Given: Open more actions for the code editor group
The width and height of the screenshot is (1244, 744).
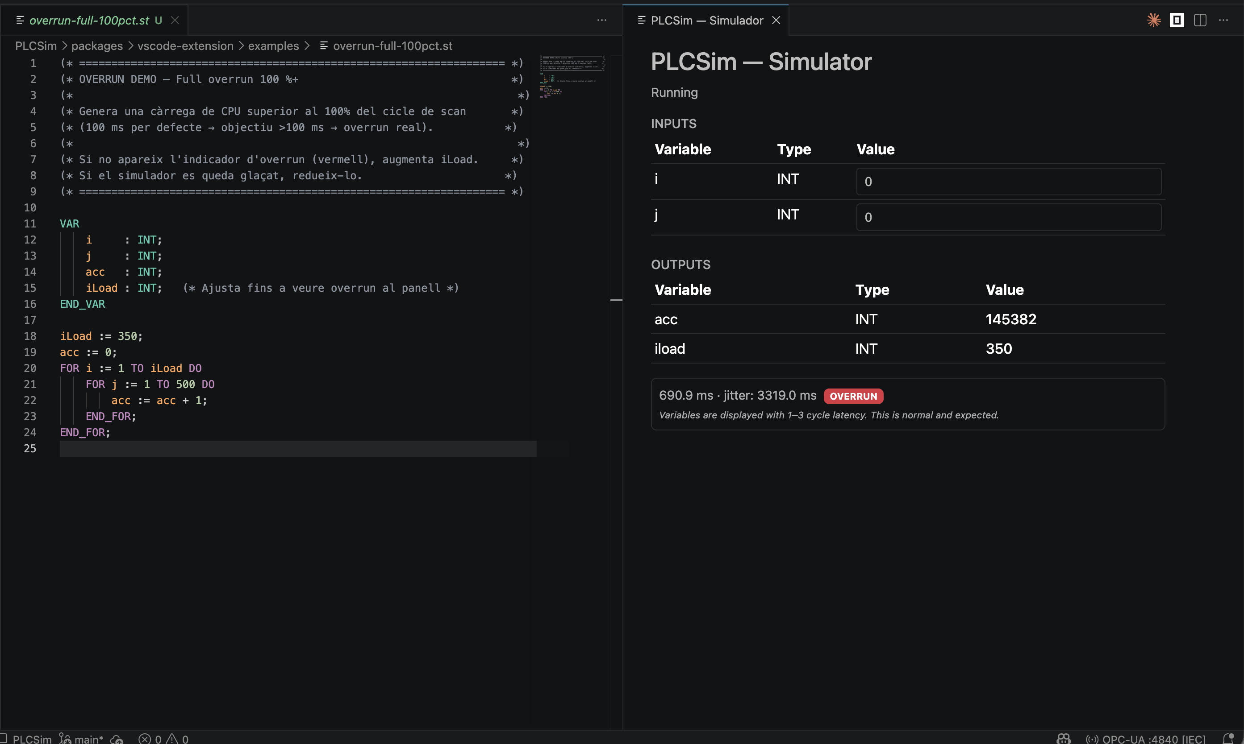Looking at the screenshot, I should coord(601,20).
